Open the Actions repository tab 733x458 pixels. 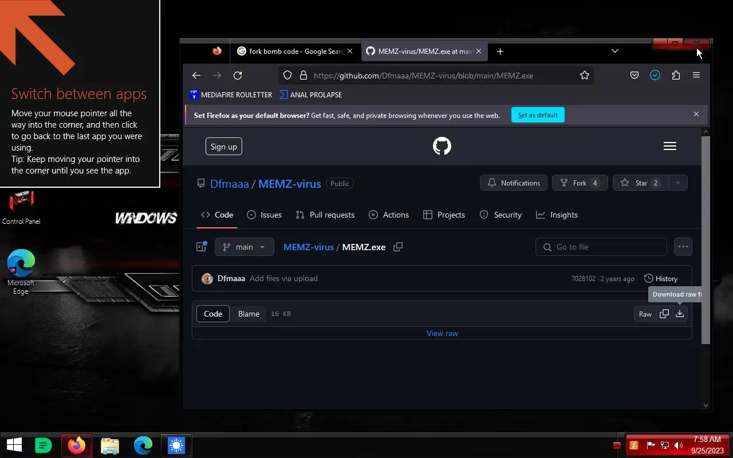(389, 215)
